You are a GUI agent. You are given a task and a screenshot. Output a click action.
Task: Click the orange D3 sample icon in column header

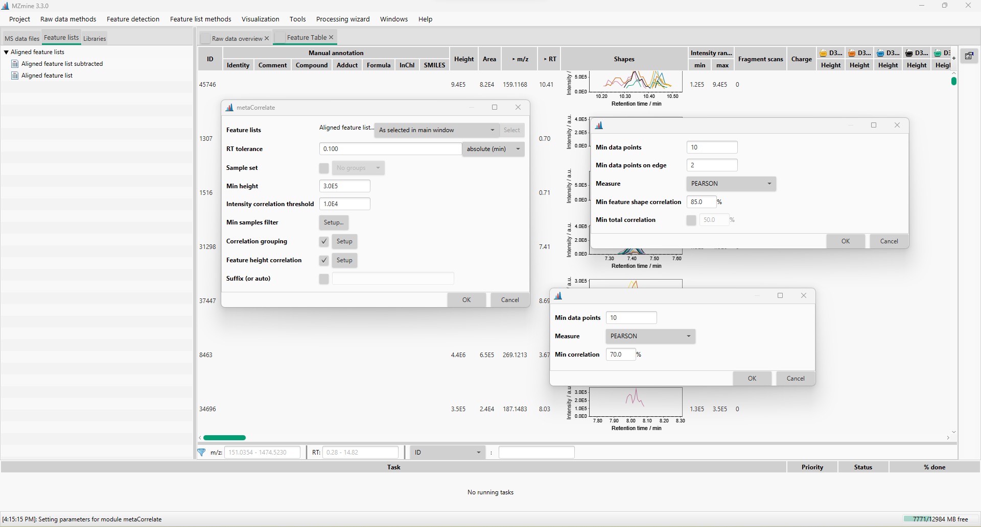tap(852, 53)
